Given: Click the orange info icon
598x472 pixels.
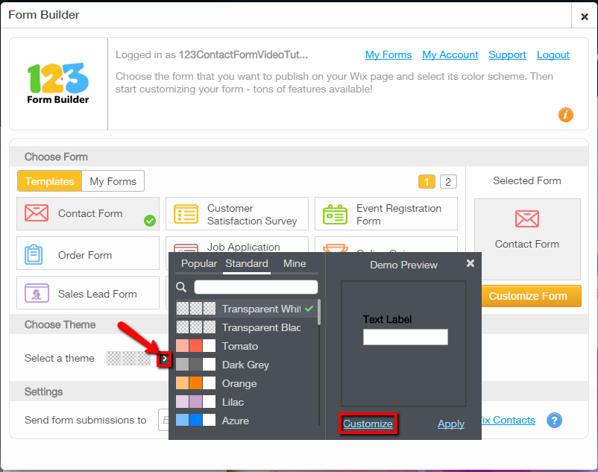Looking at the screenshot, I should tap(566, 114).
